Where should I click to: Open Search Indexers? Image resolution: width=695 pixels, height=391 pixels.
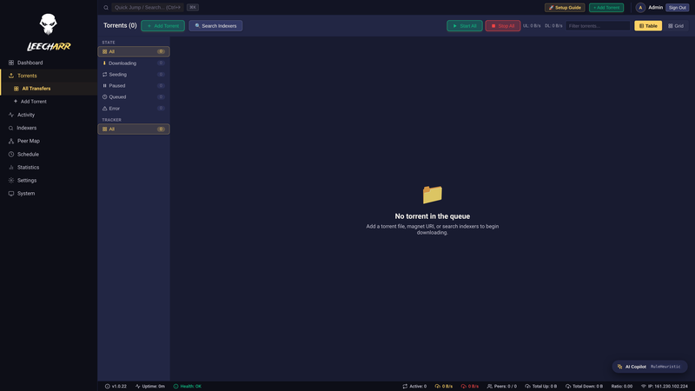(x=215, y=26)
